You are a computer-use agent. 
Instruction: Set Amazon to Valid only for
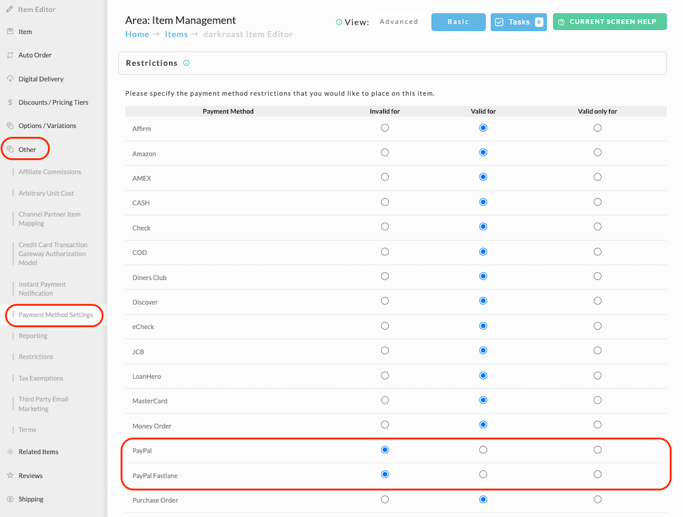click(598, 153)
